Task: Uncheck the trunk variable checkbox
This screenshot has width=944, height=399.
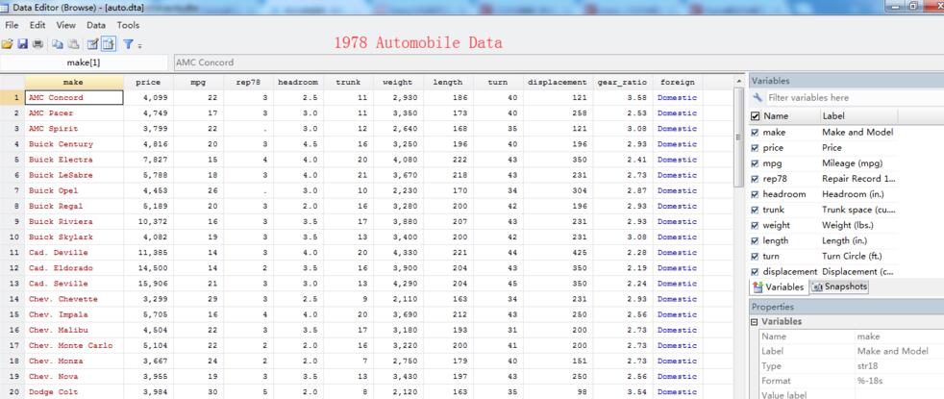Action: [x=755, y=210]
